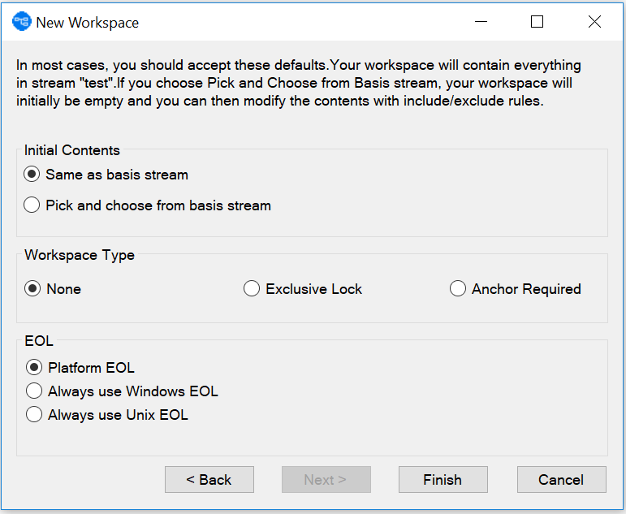
Task: Choose "Pick and choose from basis stream"
Action: [x=32, y=205]
